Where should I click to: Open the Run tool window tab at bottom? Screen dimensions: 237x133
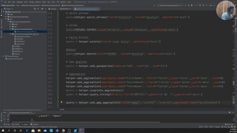click(25, 125)
